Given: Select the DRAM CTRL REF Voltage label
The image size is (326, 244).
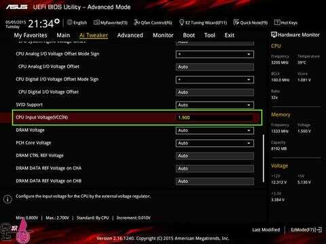Looking at the screenshot, I should 39,155.
